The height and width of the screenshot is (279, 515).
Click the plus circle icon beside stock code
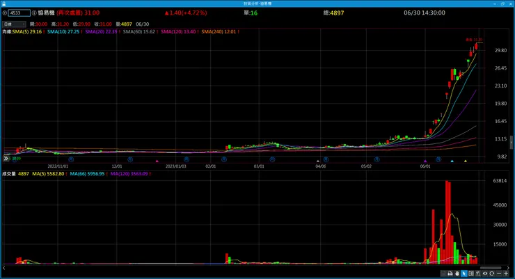tap(5, 13)
